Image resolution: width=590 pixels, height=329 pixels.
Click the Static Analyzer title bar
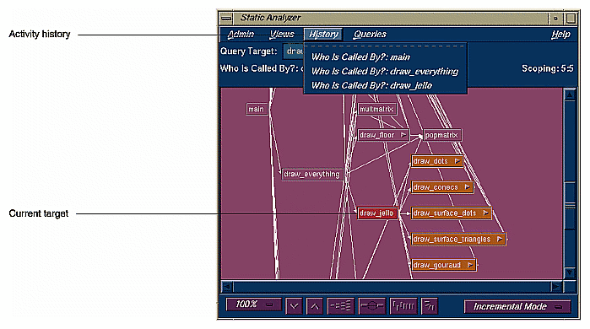(391, 18)
